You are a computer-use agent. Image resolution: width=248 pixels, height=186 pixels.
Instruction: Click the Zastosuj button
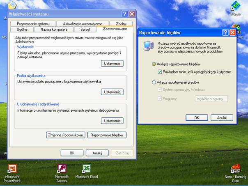122,153
